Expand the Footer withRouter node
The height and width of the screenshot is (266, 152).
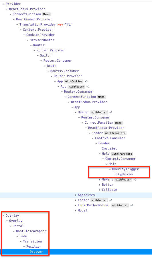76,200
